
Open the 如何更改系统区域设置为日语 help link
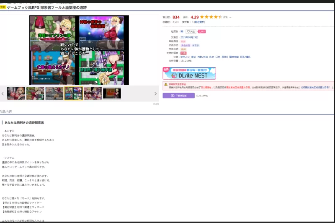point(315,88)
